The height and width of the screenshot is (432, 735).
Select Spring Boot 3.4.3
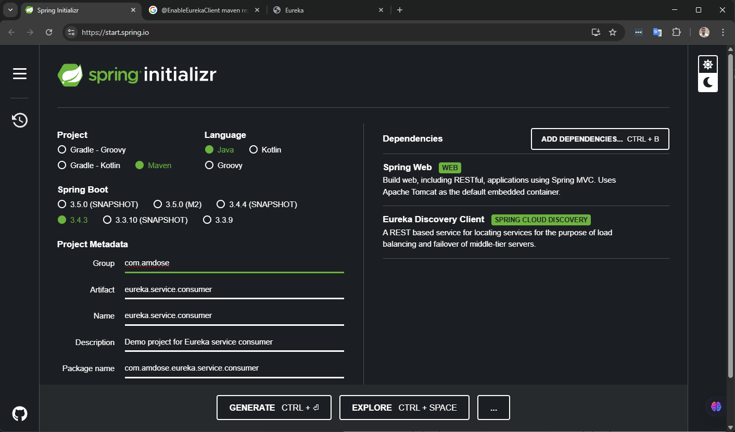(x=72, y=220)
